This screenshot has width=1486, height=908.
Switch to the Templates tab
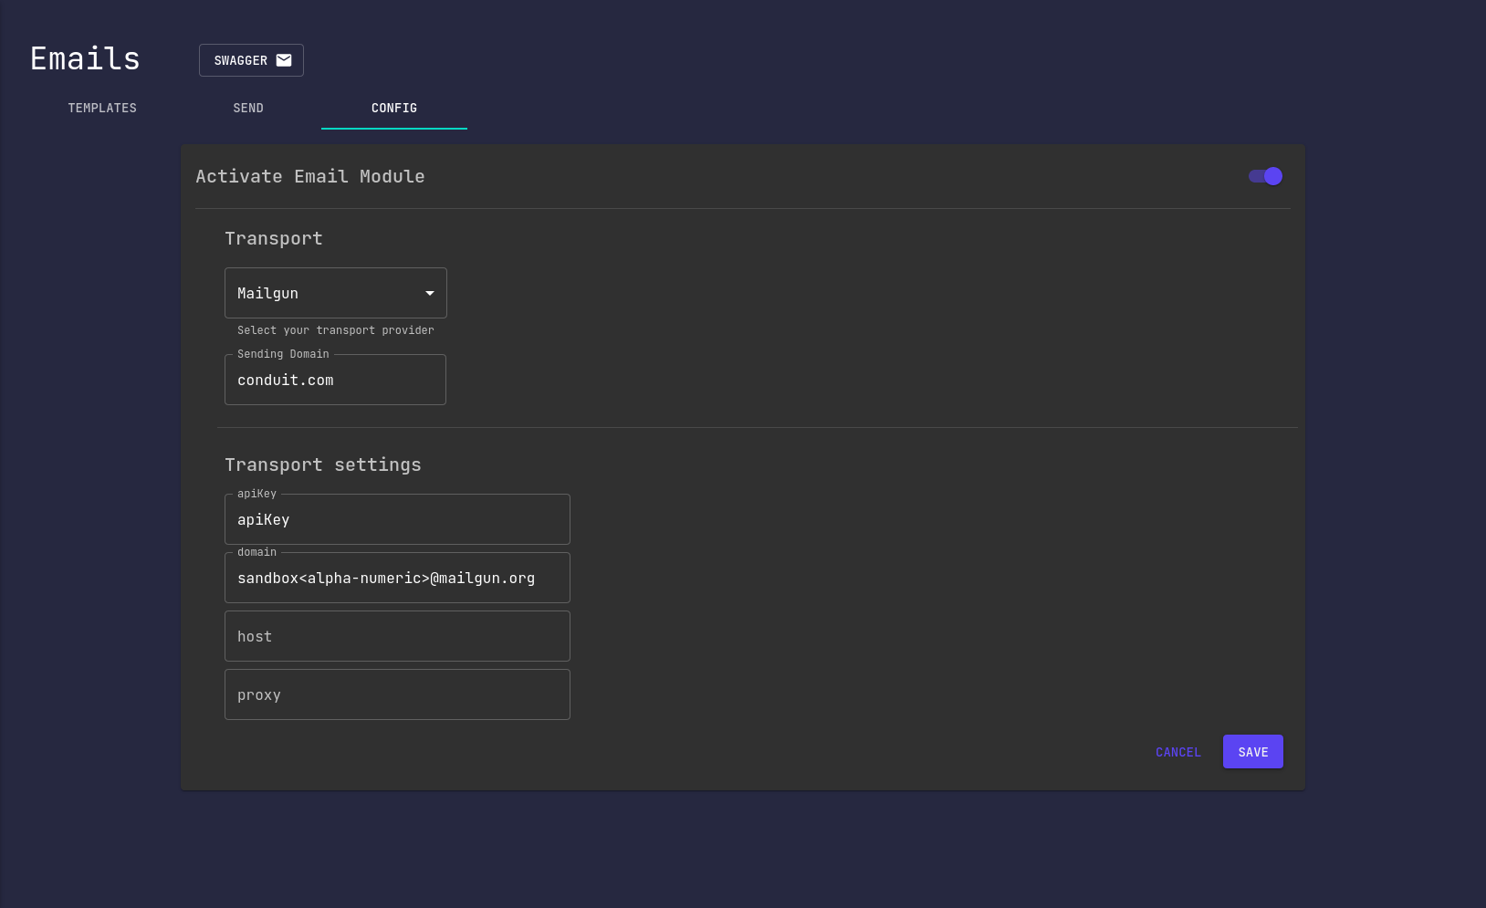102,108
